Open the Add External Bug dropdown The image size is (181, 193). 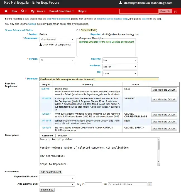57,184
